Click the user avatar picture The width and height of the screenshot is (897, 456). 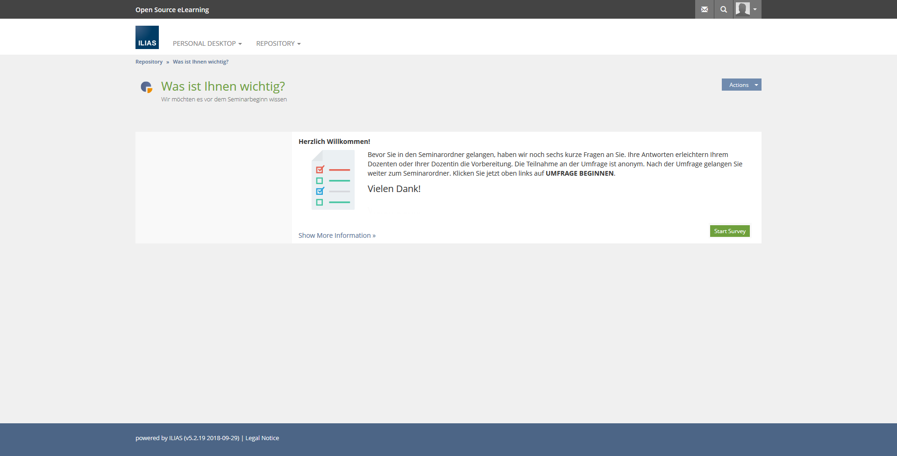(742, 9)
